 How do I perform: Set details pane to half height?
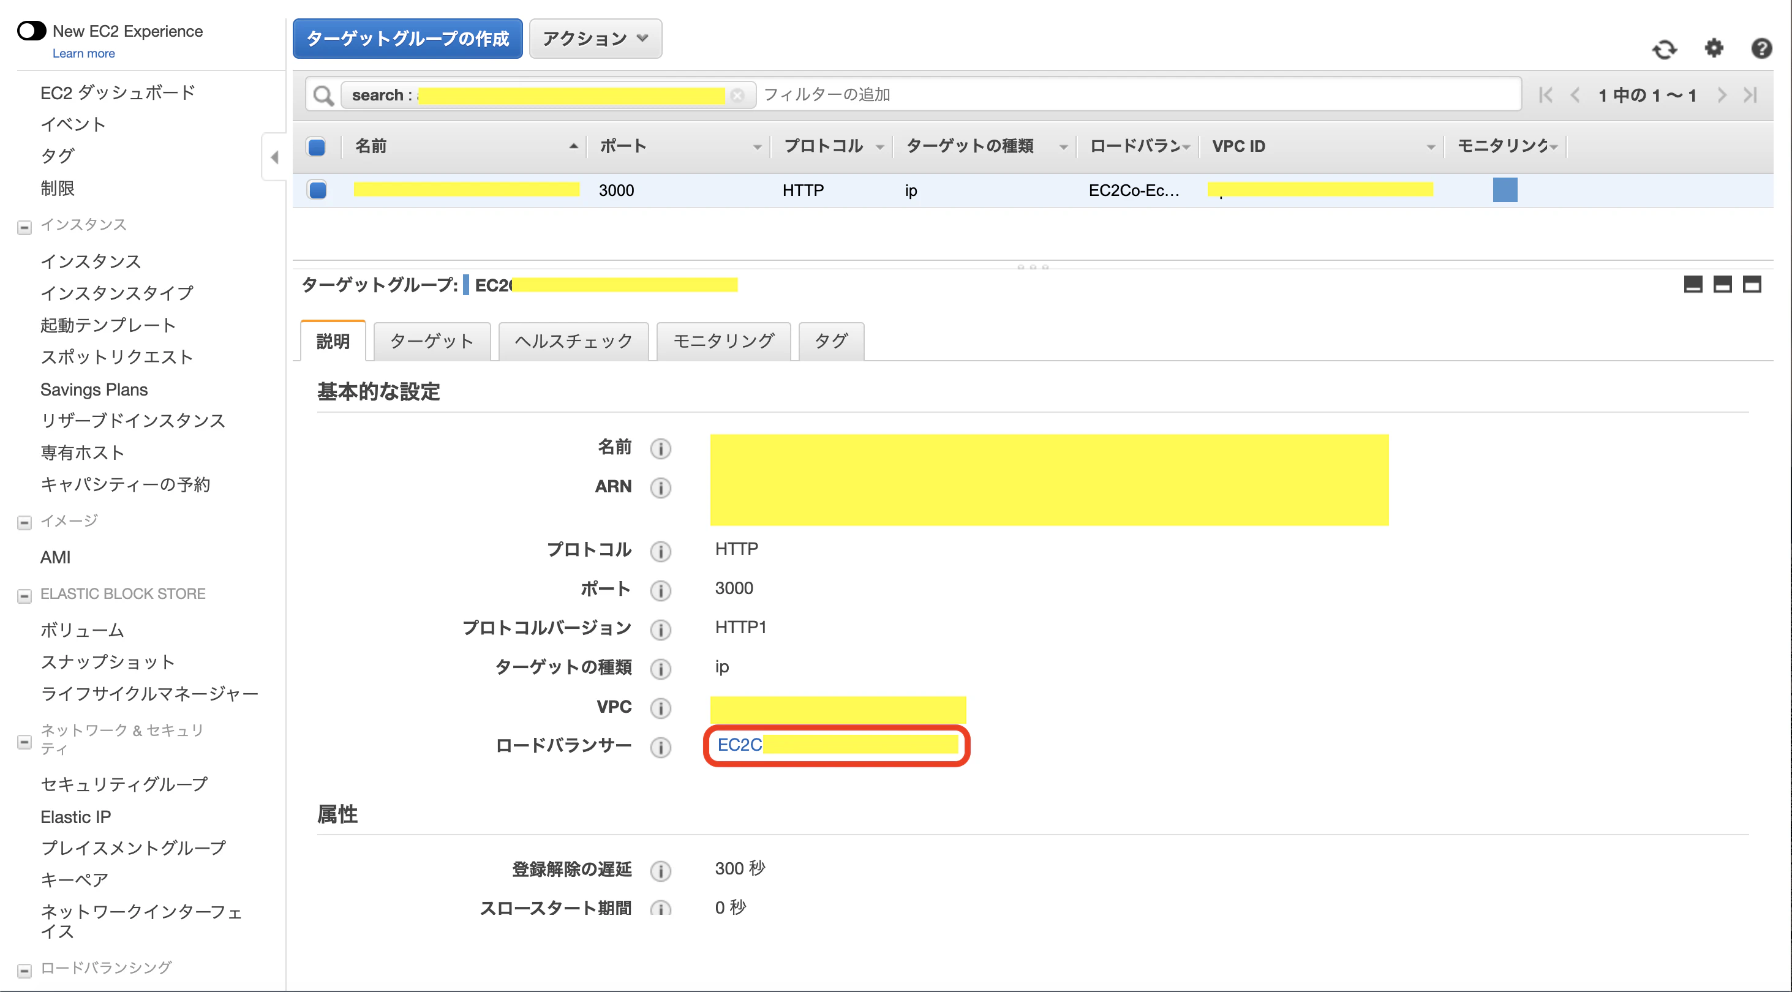coord(1722,285)
